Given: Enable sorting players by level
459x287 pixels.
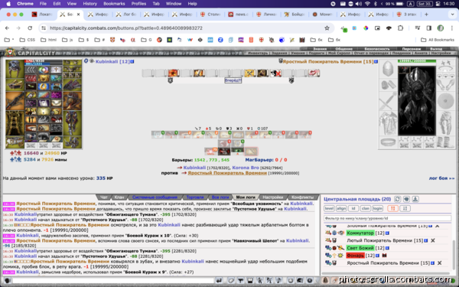Looking at the screenshot, I should [x=329, y=208].
